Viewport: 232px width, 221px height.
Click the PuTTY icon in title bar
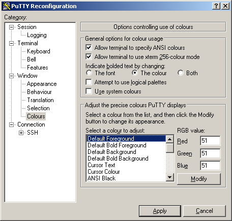[7, 6]
